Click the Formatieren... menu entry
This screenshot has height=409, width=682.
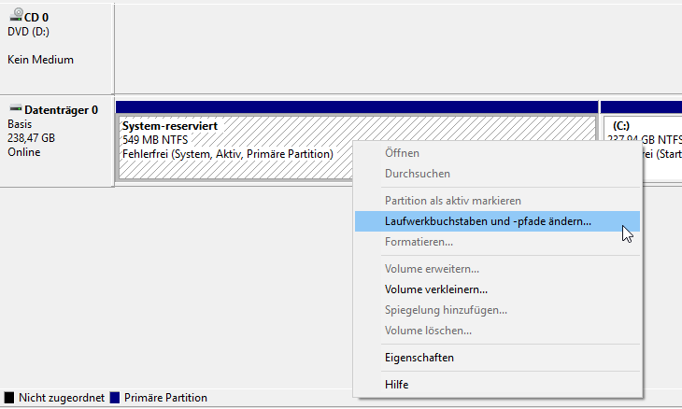(x=419, y=242)
